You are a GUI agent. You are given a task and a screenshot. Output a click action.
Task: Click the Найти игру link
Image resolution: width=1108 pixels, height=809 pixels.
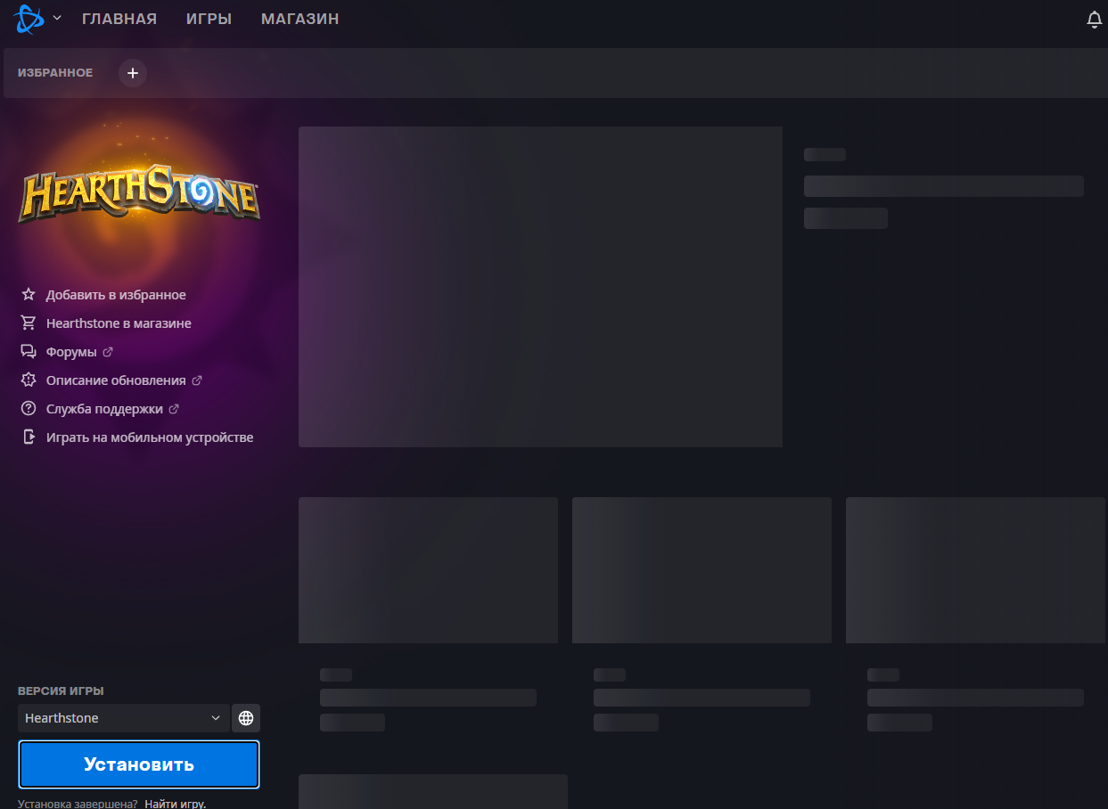click(x=175, y=804)
